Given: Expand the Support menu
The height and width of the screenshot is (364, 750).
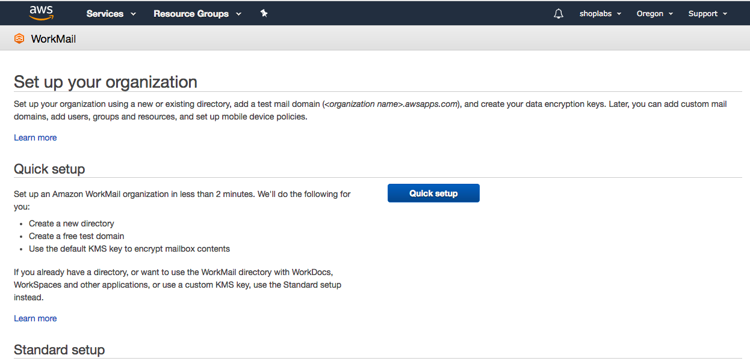Looking at the screenshot, I should (x=708, y=13).
